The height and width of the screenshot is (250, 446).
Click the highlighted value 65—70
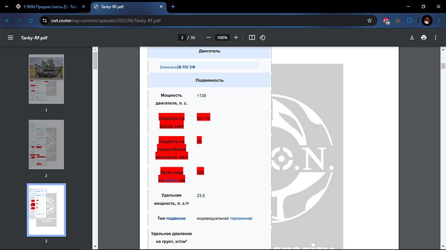203,117
